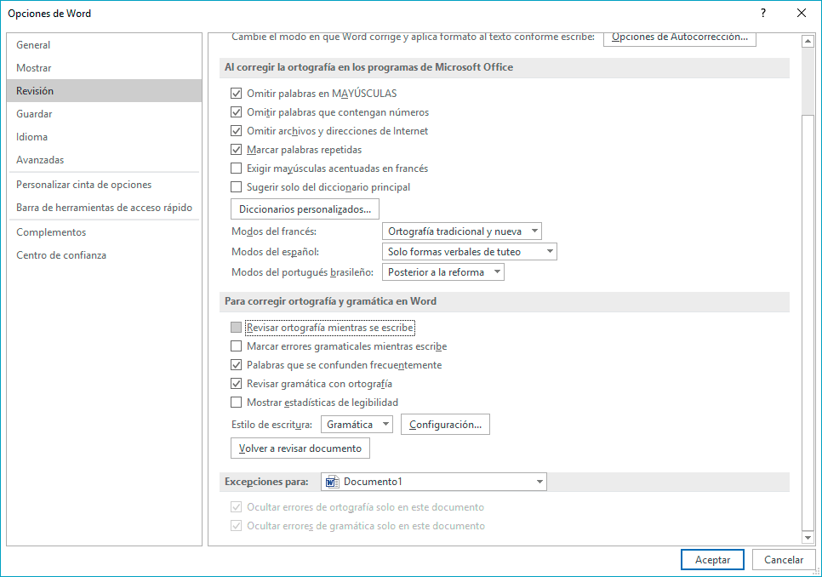Switch to the General category
This screenshot has width=822, height=577.
(33, 45)
